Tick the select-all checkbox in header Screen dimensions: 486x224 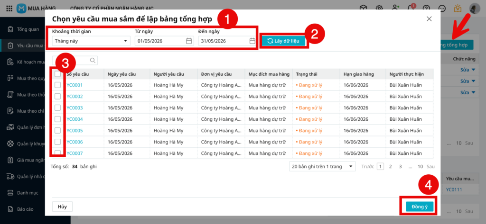tap(57, 74)
